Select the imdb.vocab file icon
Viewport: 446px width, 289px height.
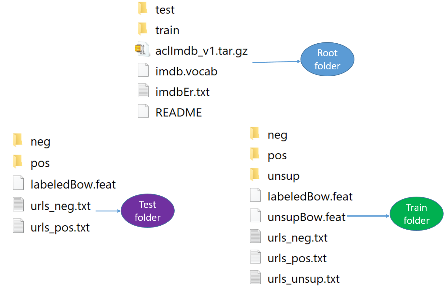pyautogui.click(x=143, y=70)
